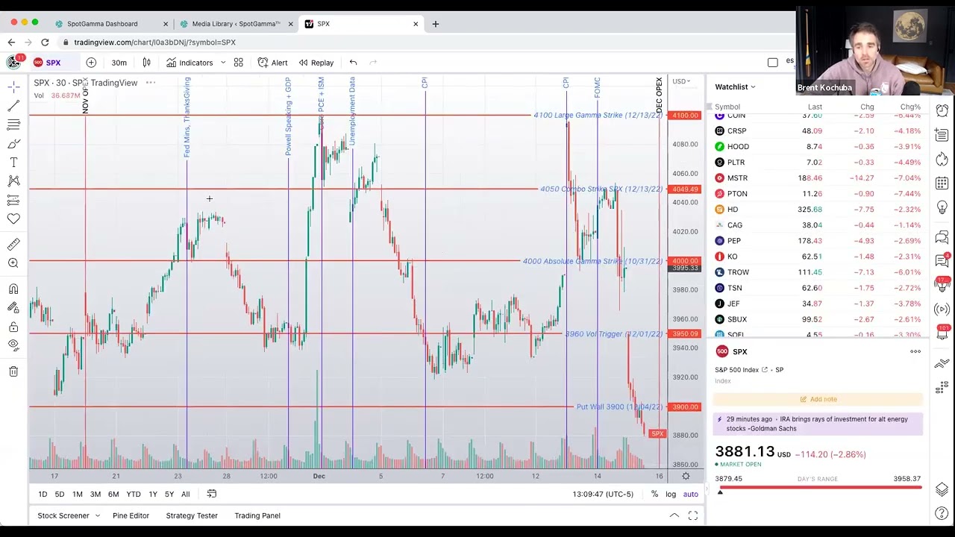Select the crosshair cursor tool
The width and height of the screenshot is (955, 537).
pos(13,87)
